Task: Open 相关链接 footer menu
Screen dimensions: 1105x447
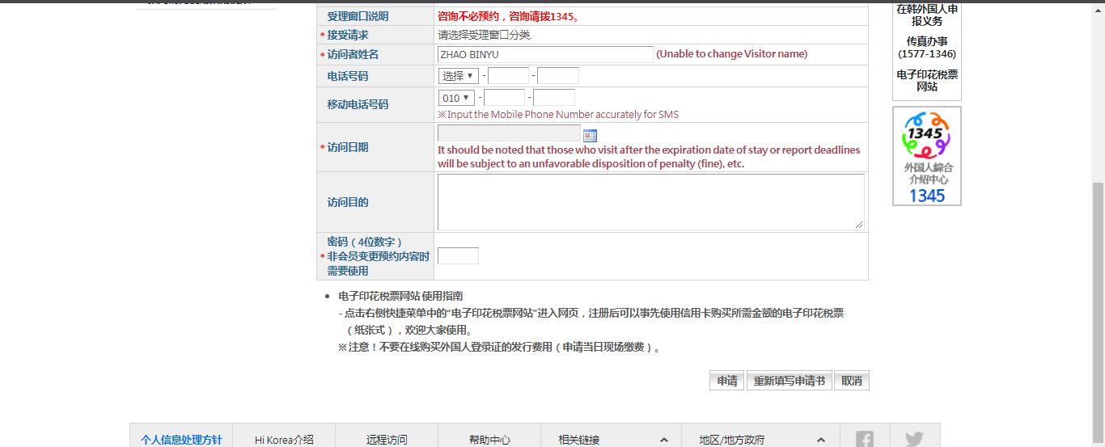Action: (x=579, y=440)
